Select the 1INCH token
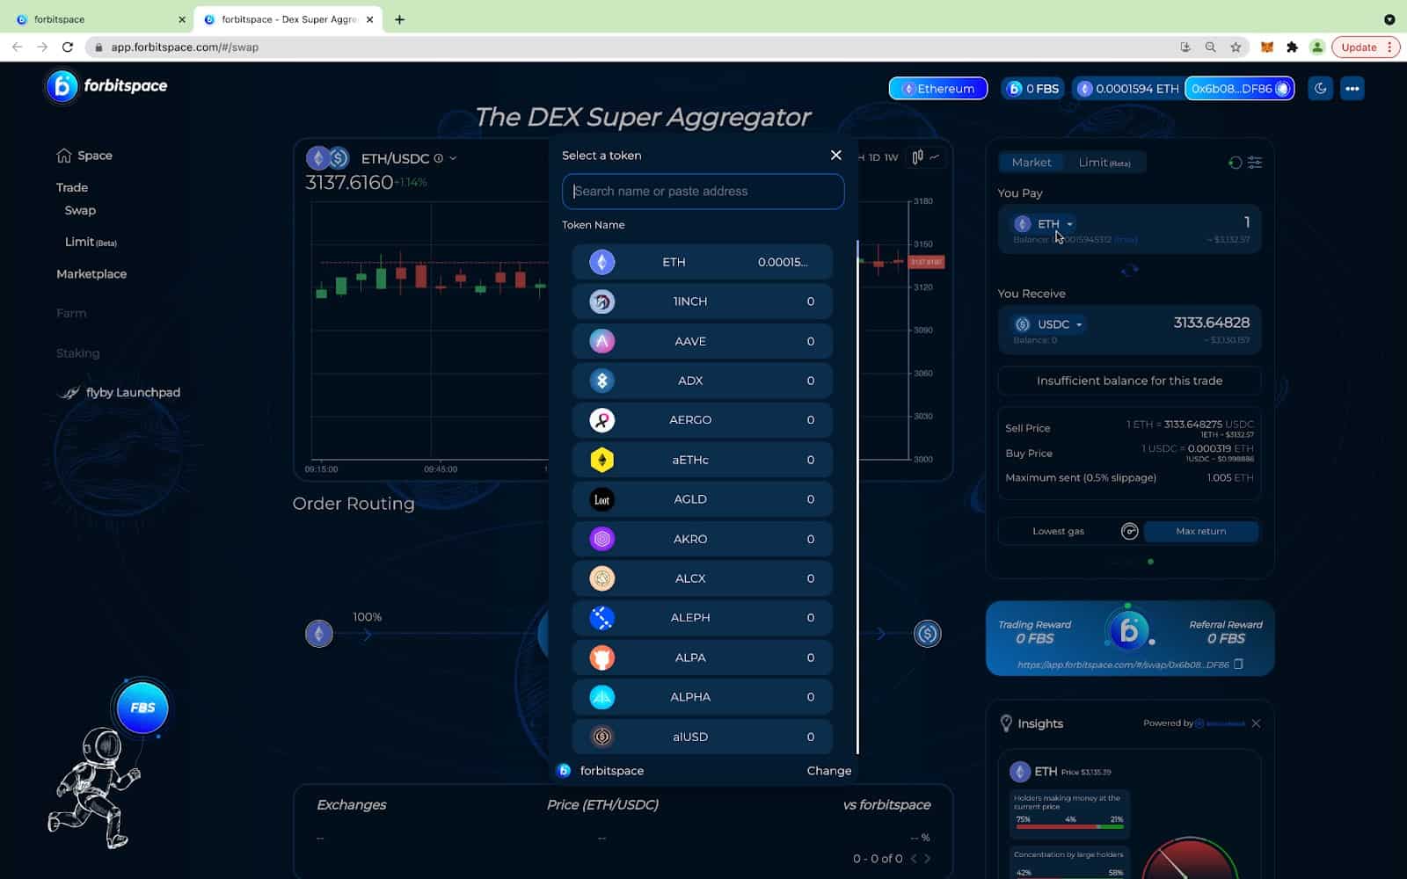Viewport: 1407px width, 879px height. [702, 301]
